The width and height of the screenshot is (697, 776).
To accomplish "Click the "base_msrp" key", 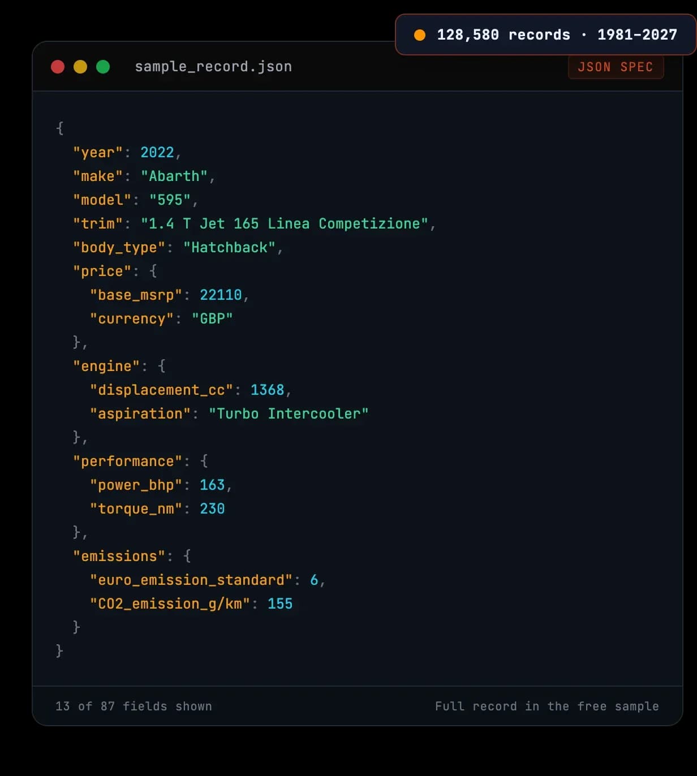I will (136, 295).
